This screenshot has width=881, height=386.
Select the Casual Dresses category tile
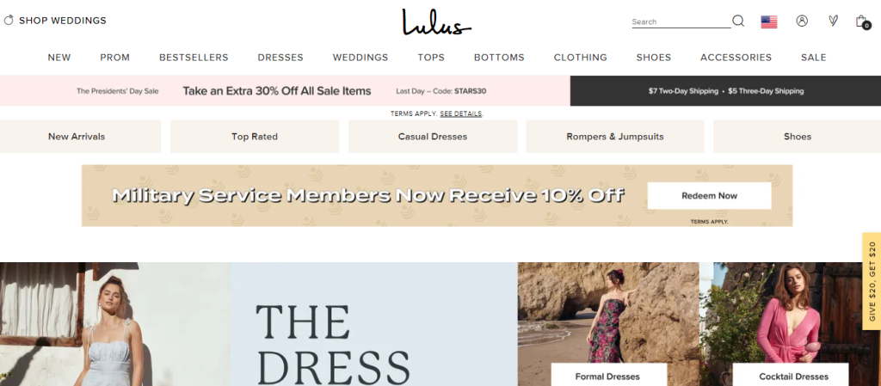(x=433, y=137)
